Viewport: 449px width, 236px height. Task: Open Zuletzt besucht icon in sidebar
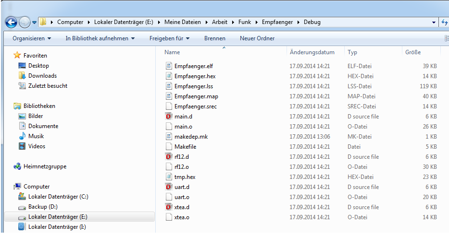22,85
